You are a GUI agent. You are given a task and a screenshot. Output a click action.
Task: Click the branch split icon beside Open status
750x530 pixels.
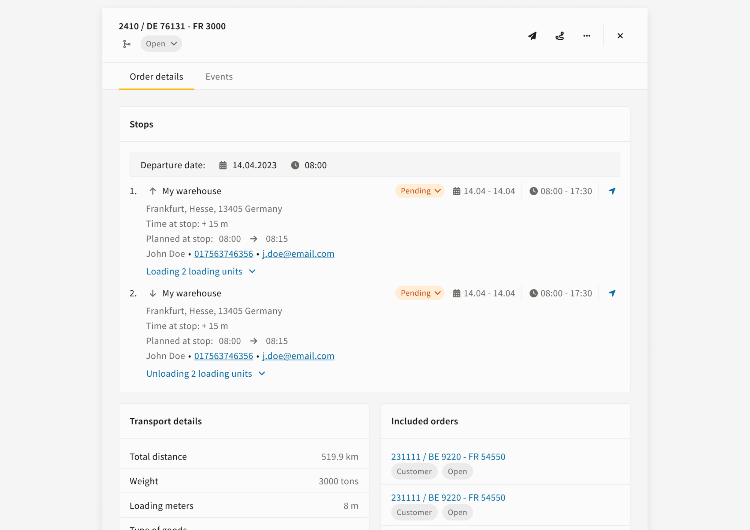tap(127, 44)
